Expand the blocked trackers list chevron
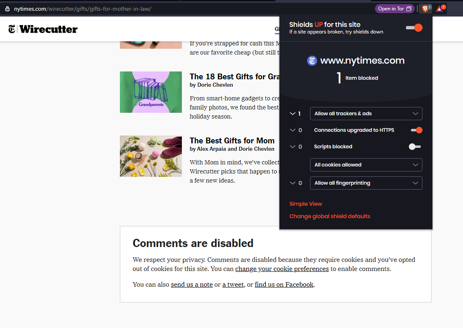The width and height of the screenshot is (463, 328). (x=292, y=113)
